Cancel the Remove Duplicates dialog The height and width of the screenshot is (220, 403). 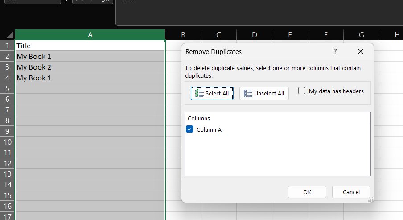(x=351, y=192)
